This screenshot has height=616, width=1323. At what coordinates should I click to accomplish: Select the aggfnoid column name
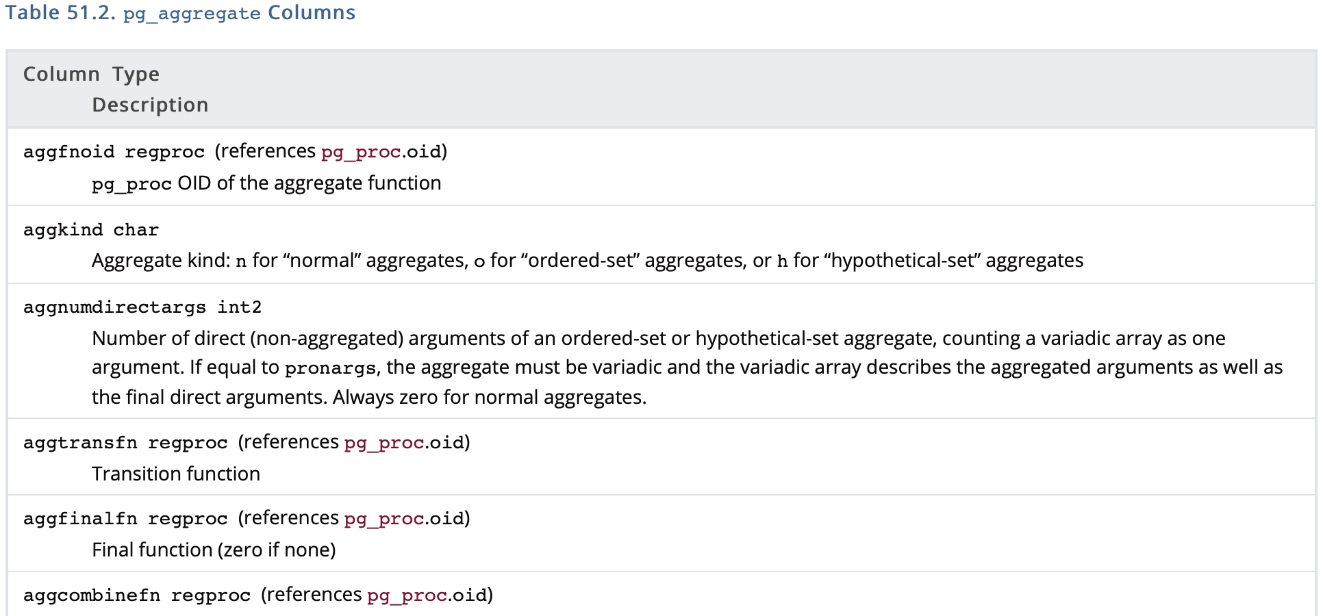68,152
